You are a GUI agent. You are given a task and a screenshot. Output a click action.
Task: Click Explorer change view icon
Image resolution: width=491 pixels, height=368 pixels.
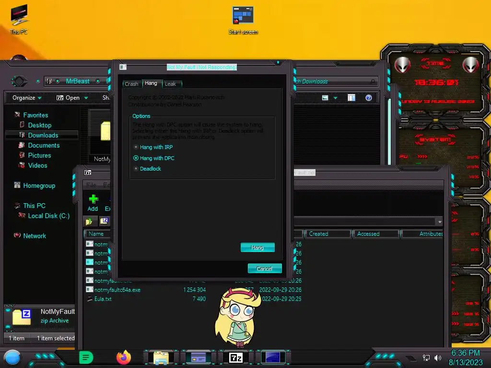click(x=325, y=98)
